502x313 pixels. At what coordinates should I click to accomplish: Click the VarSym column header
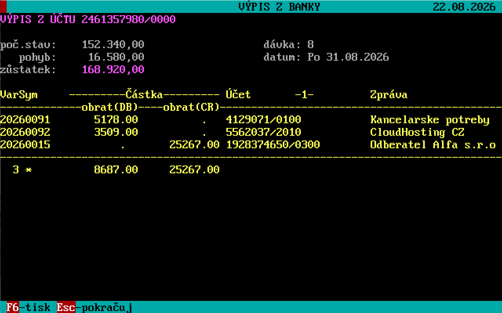tap(19, 94)
